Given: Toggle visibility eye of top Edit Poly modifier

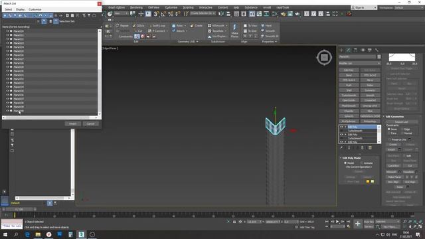Looking at the screenshot, I should click(x=341, y=127).
